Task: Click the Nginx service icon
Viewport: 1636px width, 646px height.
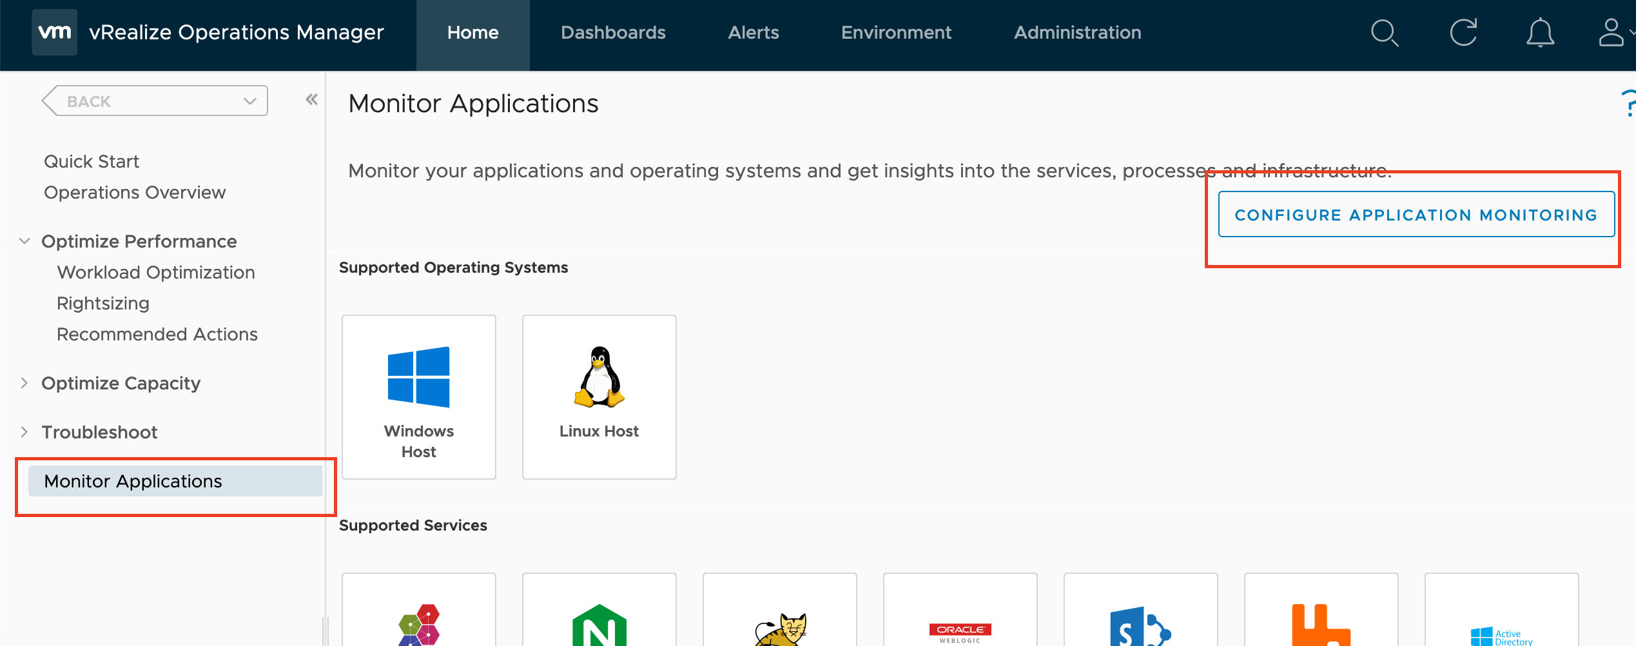Action: click(599, 625)
